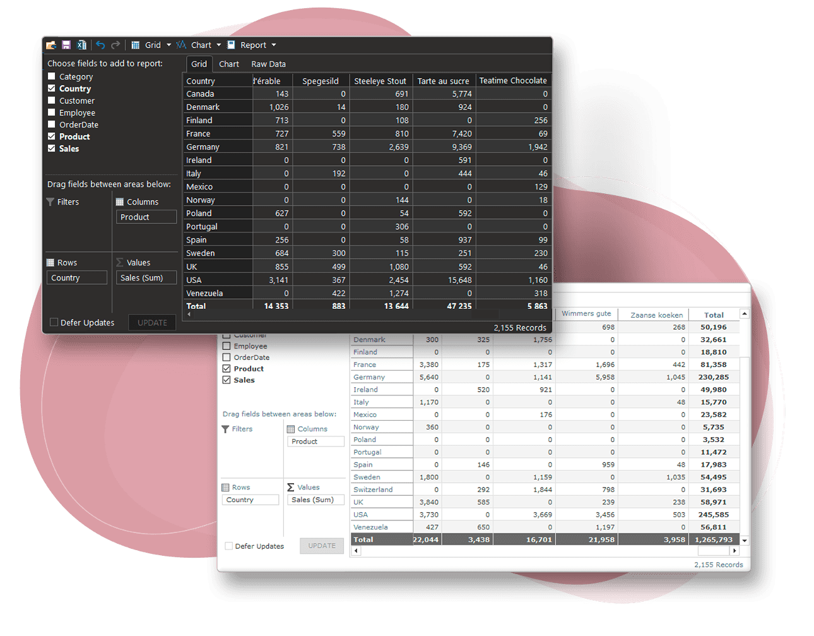Uncheck the Country field
The height and width of the screenshot is (636, 814).
[53, 88]
